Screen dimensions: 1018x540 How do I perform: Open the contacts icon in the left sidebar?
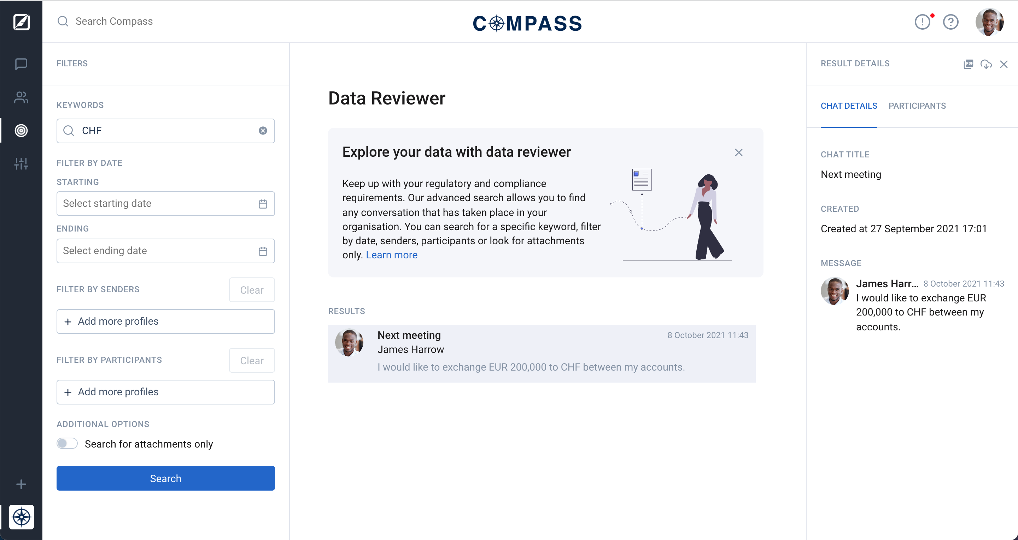coord(21,97)
